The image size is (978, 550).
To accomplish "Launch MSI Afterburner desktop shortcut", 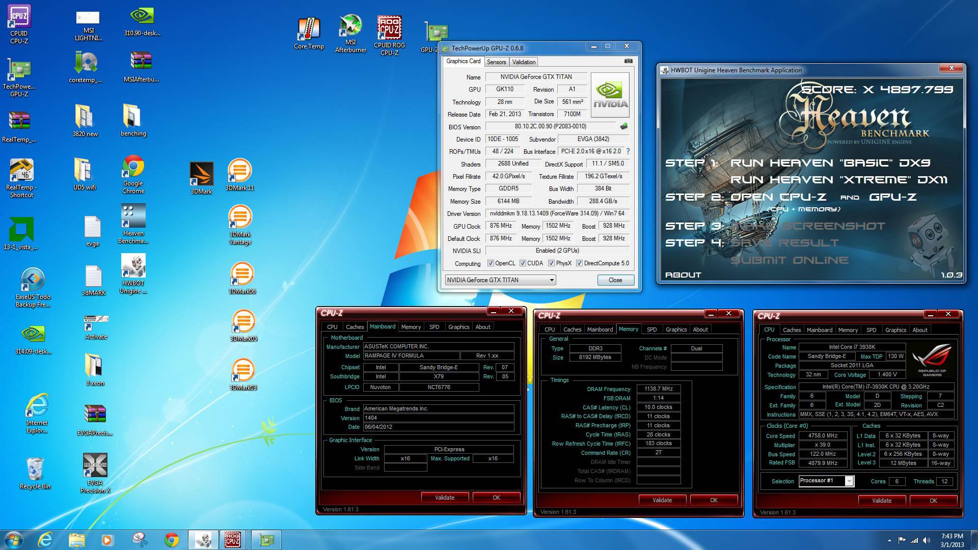I will coord(350,34).
